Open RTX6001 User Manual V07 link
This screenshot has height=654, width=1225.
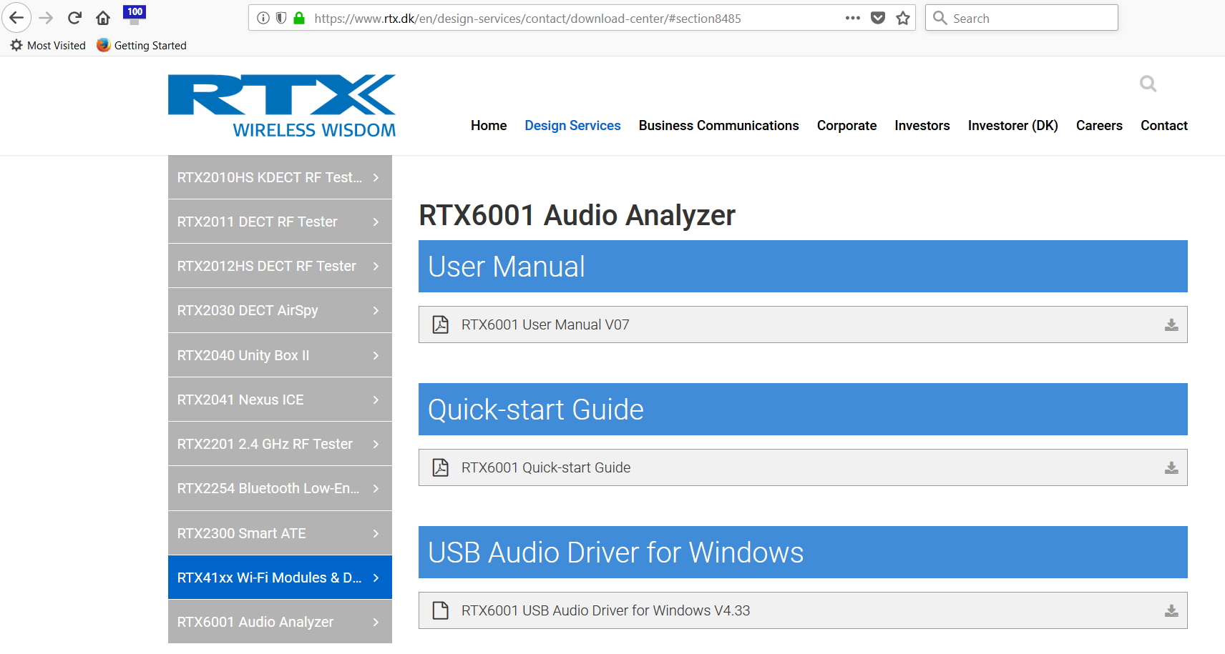(545, 324)
